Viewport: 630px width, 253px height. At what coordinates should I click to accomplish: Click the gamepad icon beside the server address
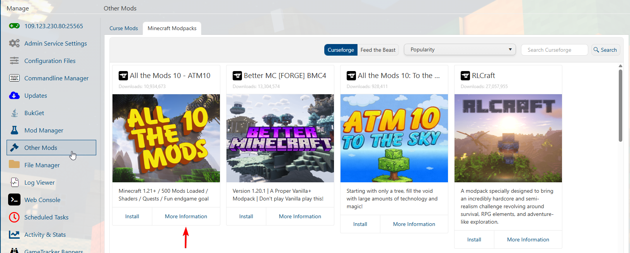click(x=14, y=26)
